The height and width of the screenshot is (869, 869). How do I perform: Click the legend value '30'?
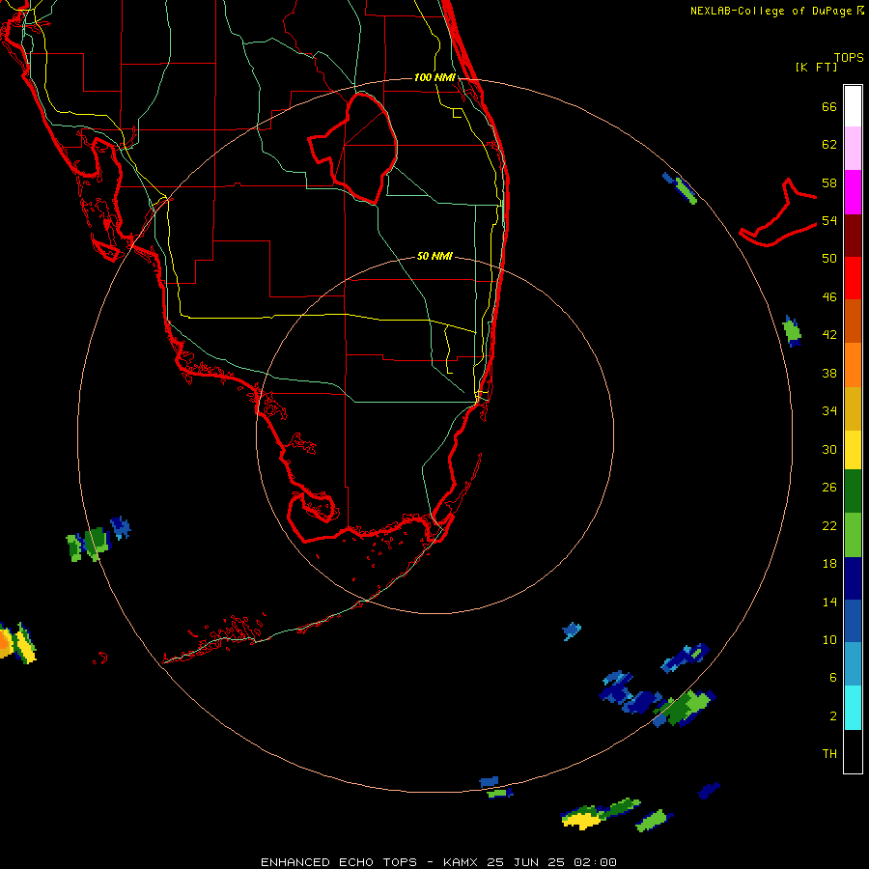[829, 449]
